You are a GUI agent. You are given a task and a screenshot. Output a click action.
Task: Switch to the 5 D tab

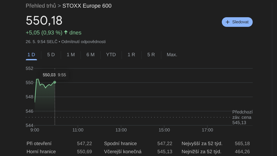[x=51, y=55]
